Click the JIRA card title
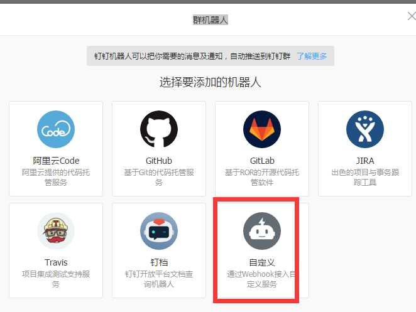 pyautogui.click(x=365, y=161)
